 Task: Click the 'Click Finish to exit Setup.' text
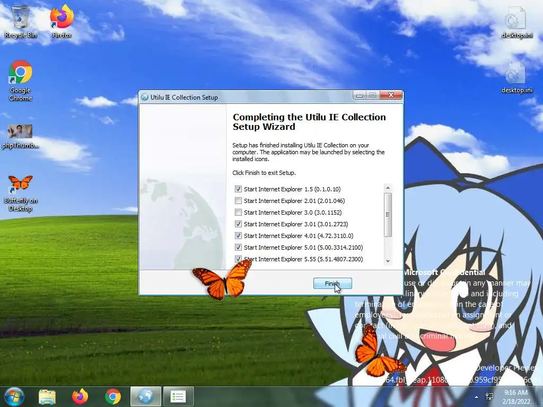coord(264,173)
